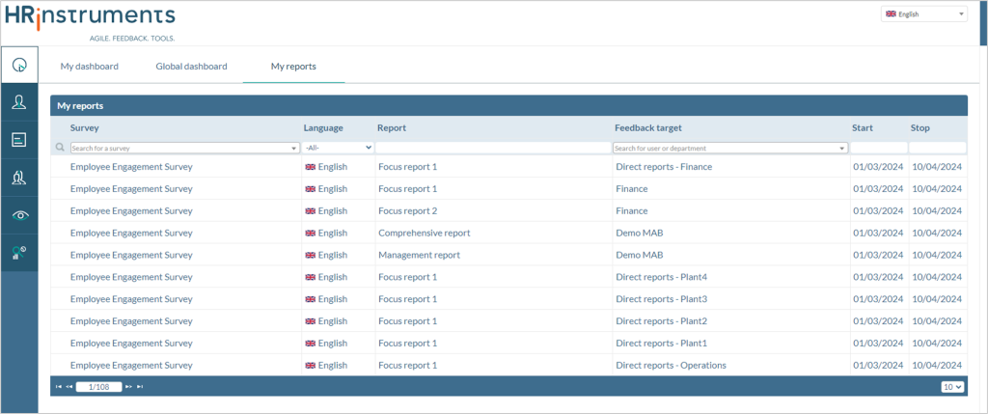Click the Start date filter field

tap(879, 148)
